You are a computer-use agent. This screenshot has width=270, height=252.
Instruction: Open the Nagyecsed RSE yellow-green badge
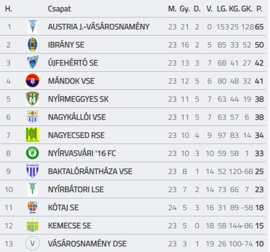tap(32, 135)
